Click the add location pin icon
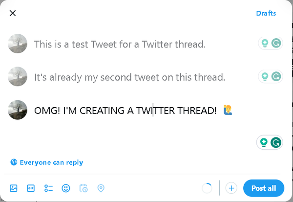The image size is (293, 202). (x=101, y=188)
